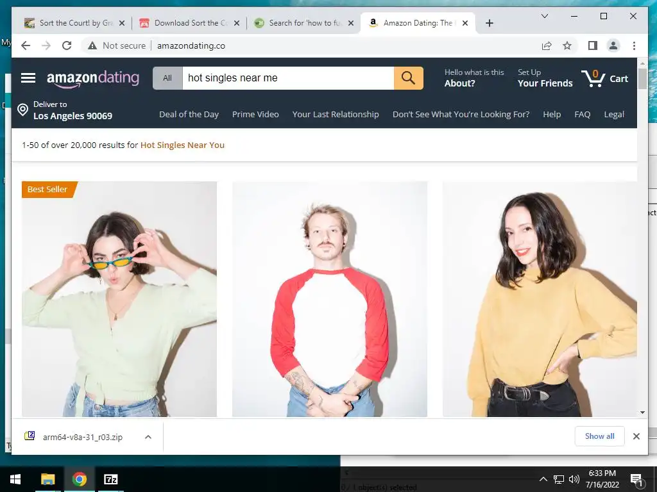Image resolution: width=657 pixels, height=492 pixels.
Task: Open Chrome's three-dot menu
Action: 634,45
